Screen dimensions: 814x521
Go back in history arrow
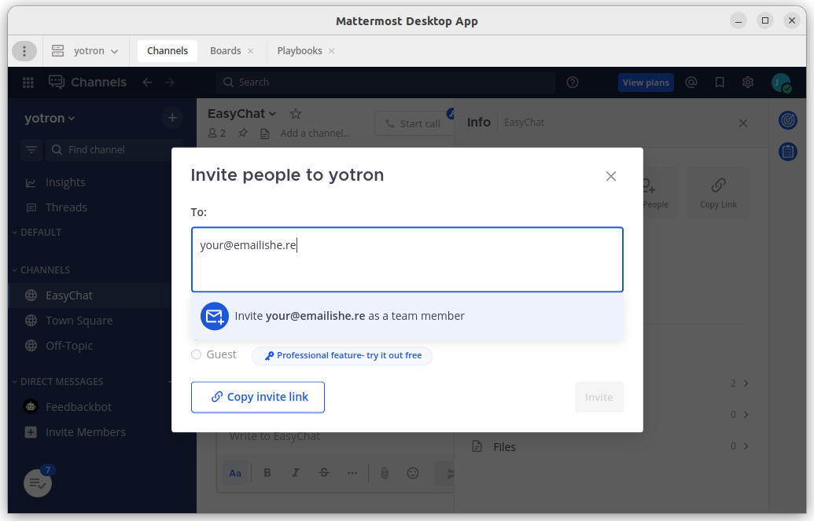(147, 82)
